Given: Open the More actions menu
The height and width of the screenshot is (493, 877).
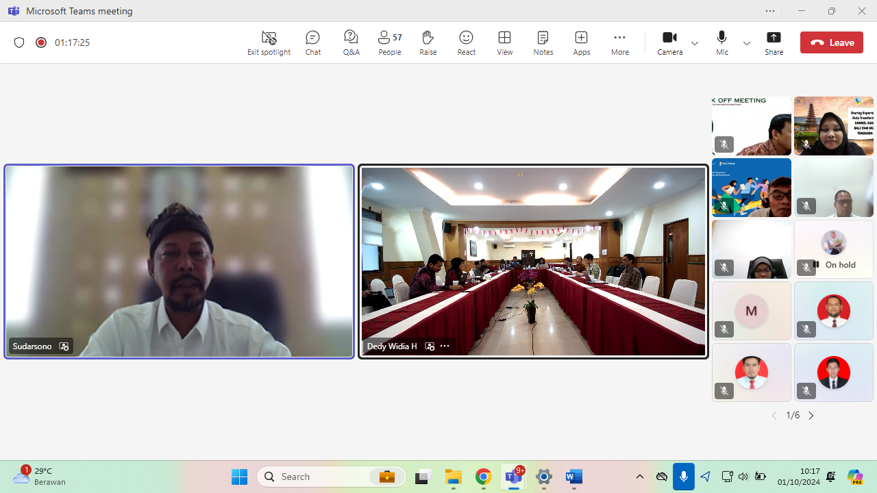Looking at the screenshot, I should click(619, 42).
